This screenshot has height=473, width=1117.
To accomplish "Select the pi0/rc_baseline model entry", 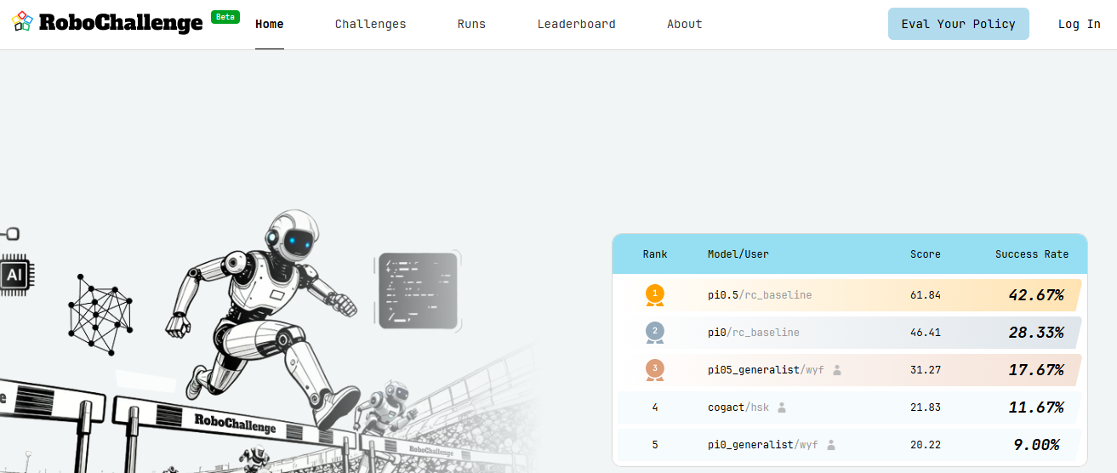I will pyautogui.click(x=753, y=333).
